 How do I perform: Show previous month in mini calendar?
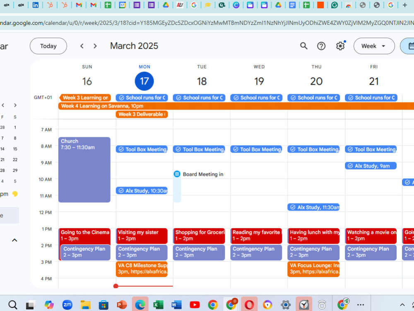[3, 105]
